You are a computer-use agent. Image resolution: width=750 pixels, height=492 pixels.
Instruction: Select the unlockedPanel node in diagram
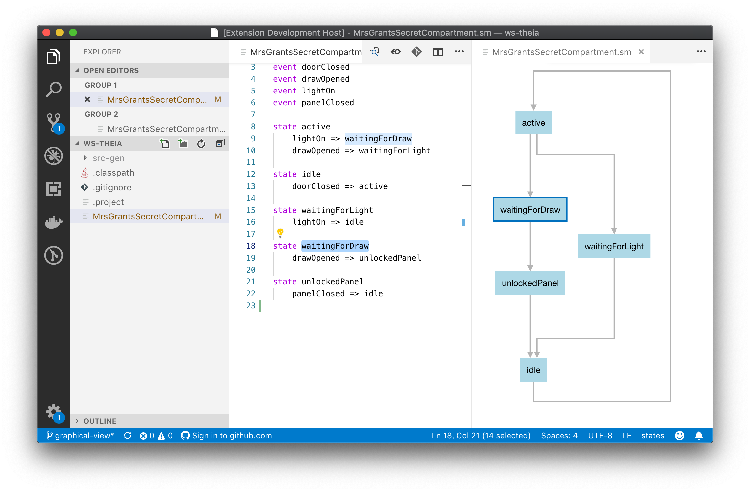[x=530, y=283]
